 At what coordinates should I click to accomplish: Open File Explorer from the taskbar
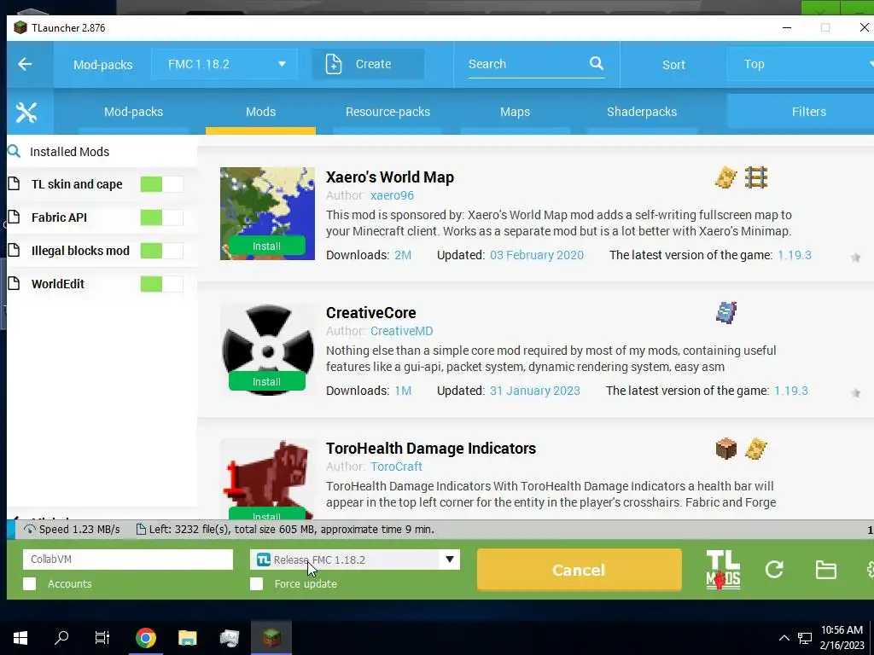click(x=187, y=638)
